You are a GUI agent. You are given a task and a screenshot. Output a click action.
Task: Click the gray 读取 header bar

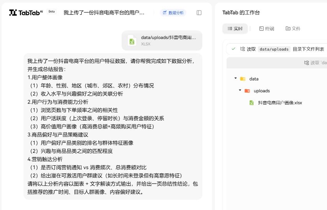click(x=277, y=63)
